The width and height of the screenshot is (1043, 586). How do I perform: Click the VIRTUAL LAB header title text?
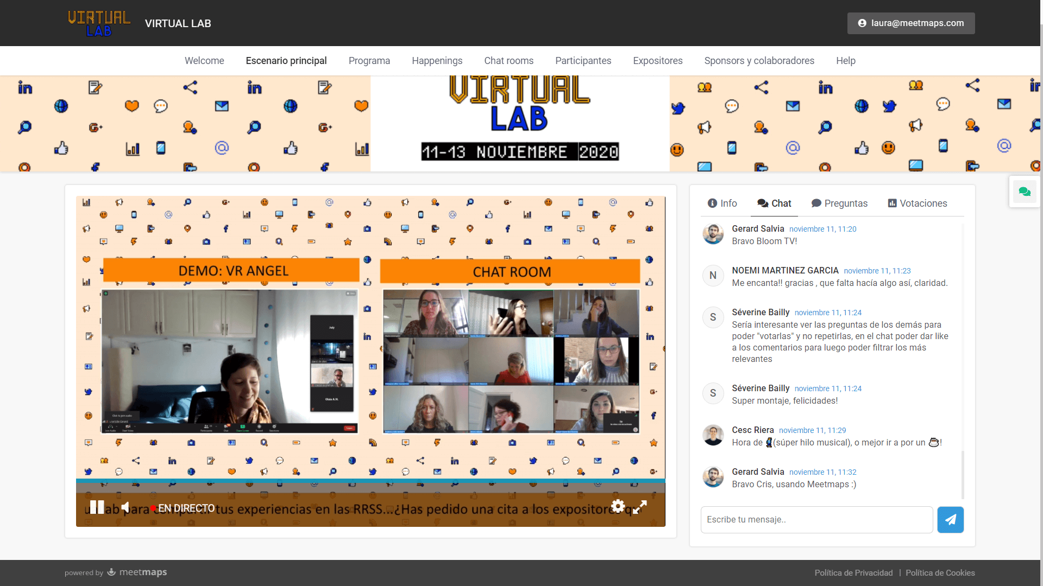(178, 23)
